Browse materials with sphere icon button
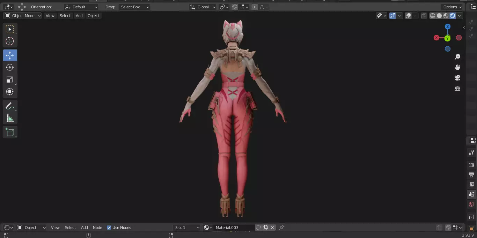Screen dimensions: 477x238 pos(208,228)
